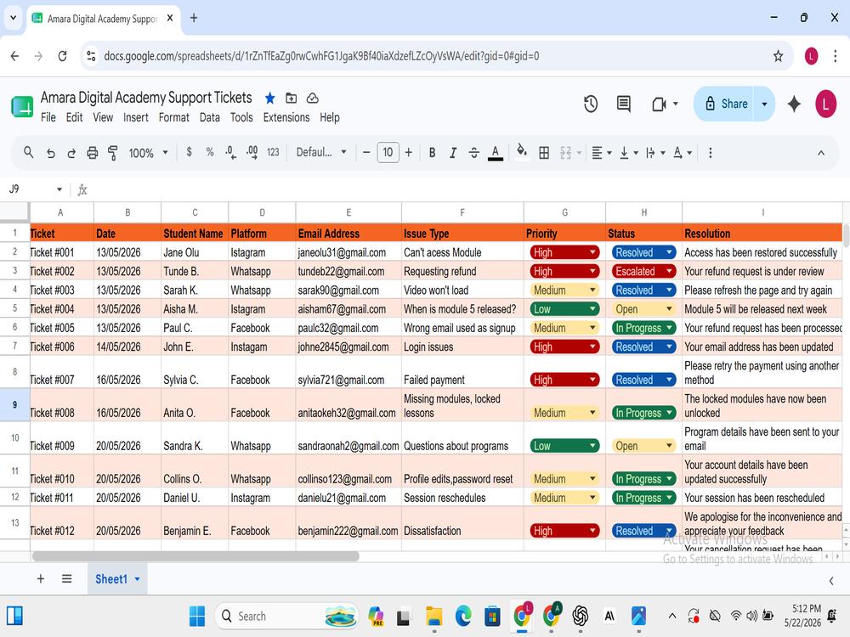Open horizontal align dropdown
This screenshot has height=637, width=850.
click(601, 153)
